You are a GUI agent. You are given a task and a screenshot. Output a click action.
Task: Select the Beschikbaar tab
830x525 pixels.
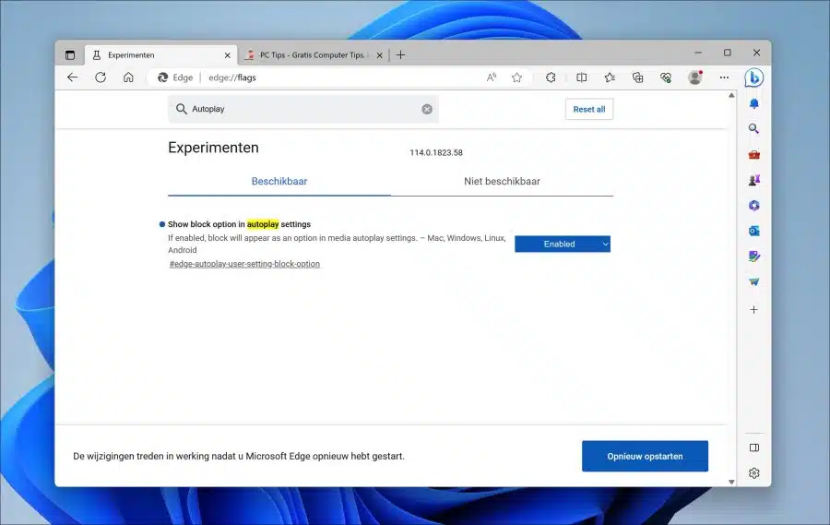[279, 181]
